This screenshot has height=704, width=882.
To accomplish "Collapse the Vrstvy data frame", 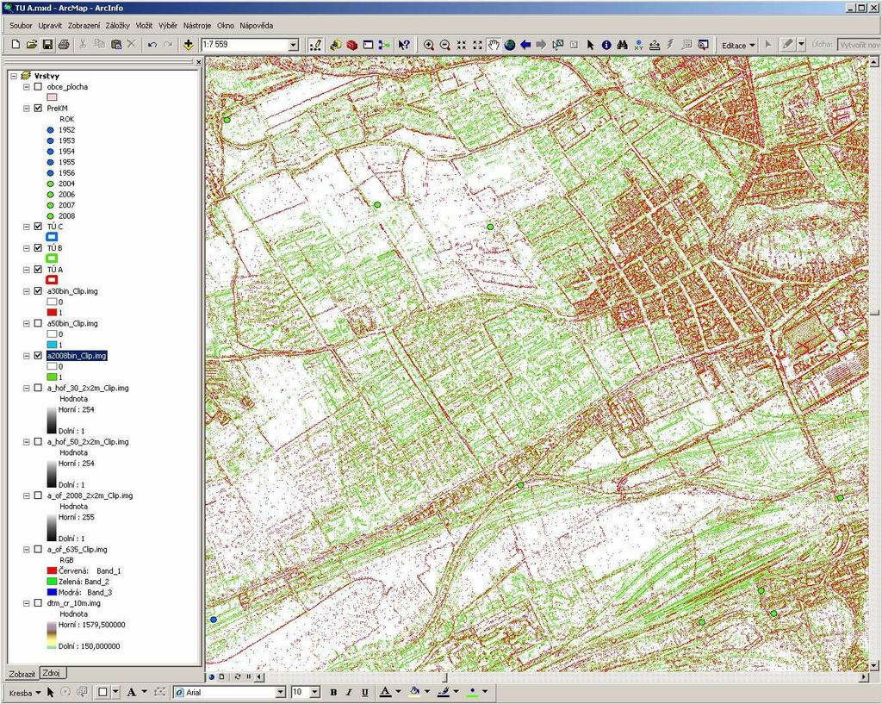I will [14, 76].
